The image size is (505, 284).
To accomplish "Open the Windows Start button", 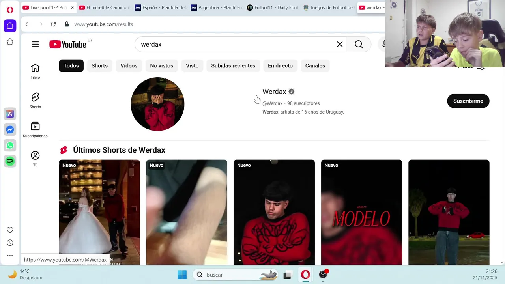I will pos(182,275).
